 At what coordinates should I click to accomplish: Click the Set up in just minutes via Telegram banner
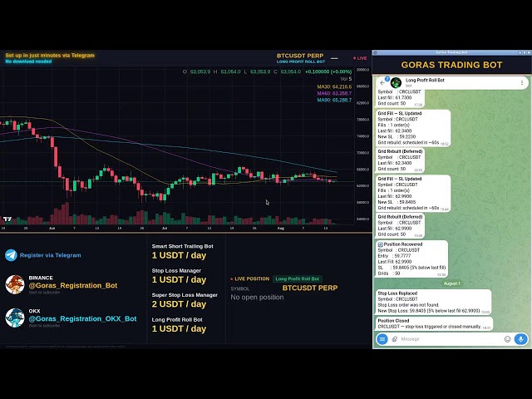pos(50,56)
